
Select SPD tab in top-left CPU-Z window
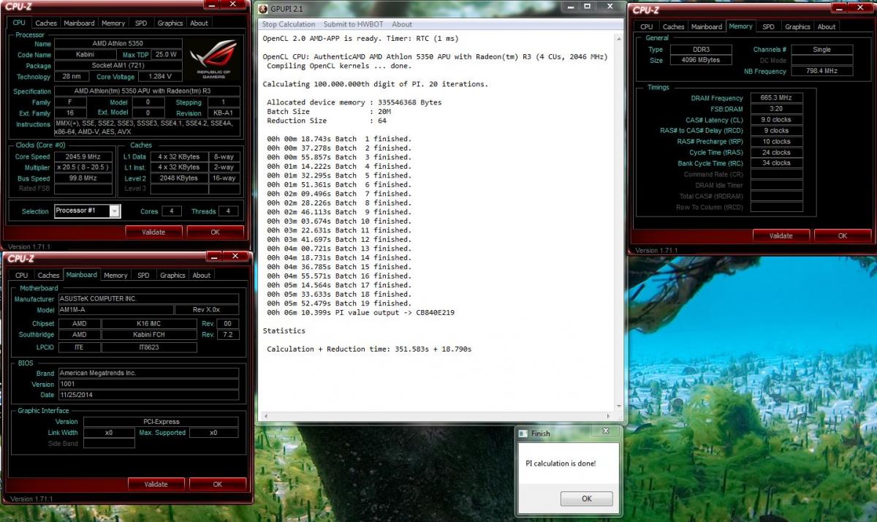click(141, 23)
